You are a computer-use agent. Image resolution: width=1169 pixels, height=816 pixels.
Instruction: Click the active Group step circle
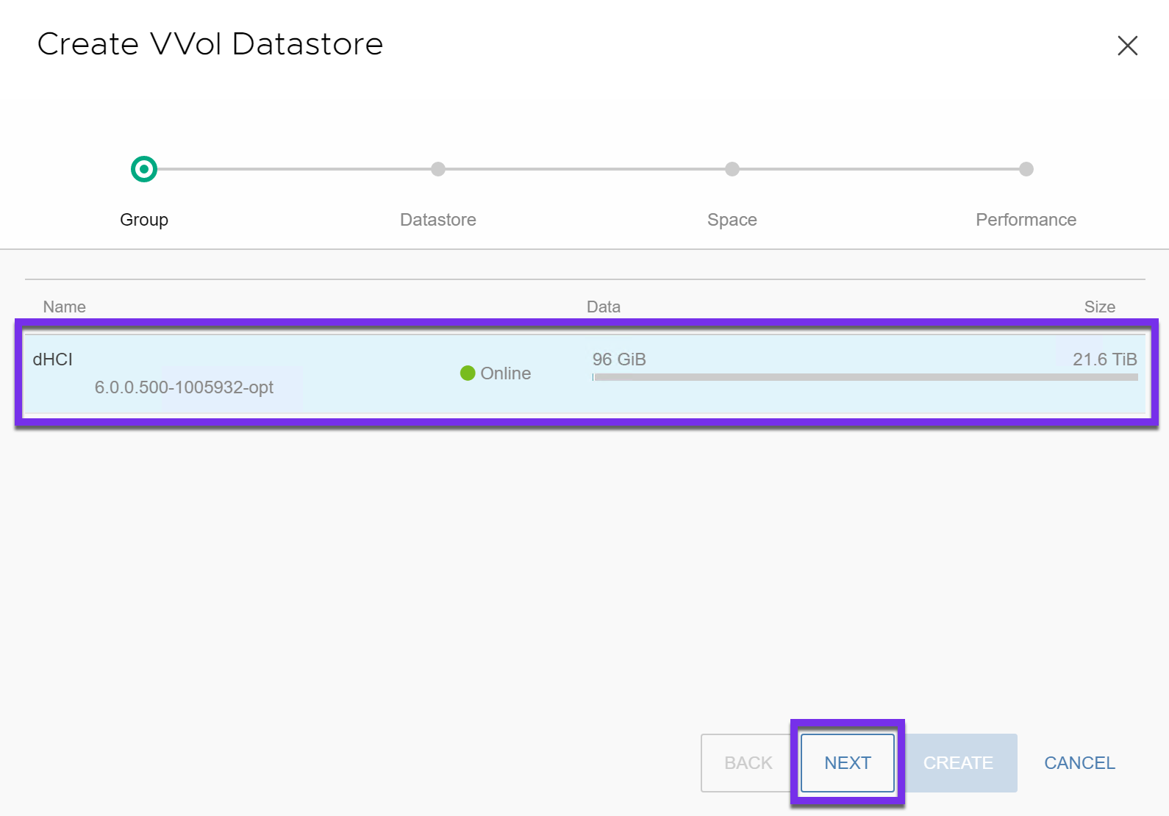click(144, 169)
